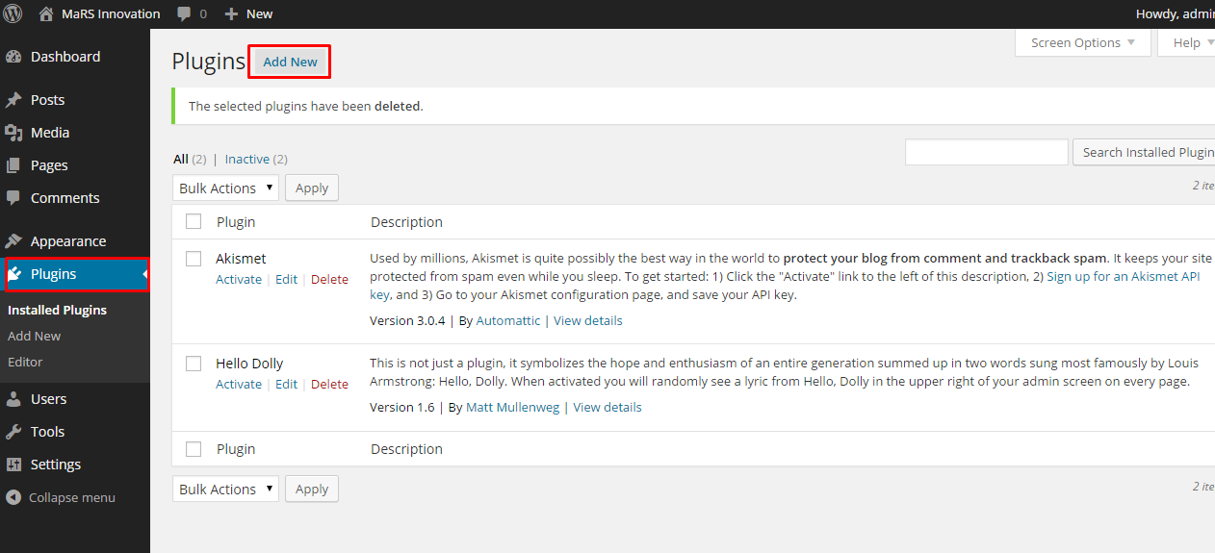Image resolution: width=1215 pixels, height=553 pixels.
Task: Click the MaRS Innovation site name
Action: (111, 13)
